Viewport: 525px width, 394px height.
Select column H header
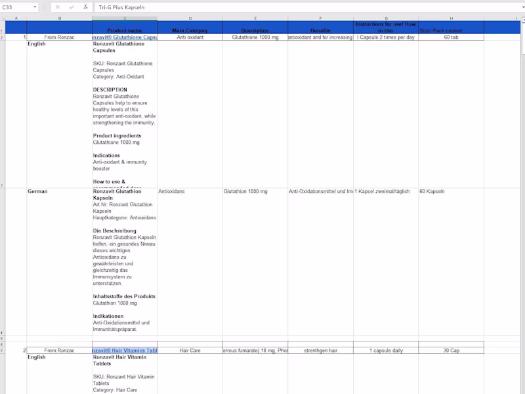[451, 18]
